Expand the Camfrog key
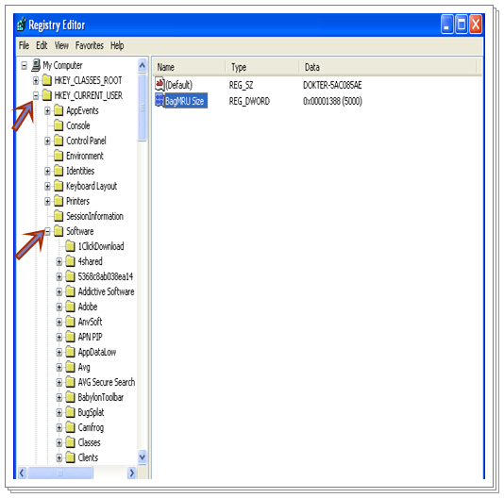 pos(59,427)
